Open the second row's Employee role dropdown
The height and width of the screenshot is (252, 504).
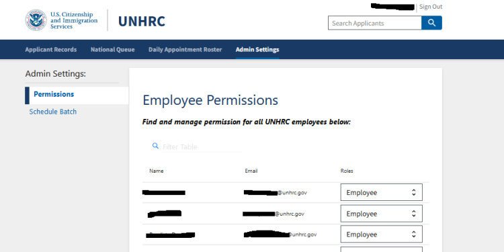[x=381, y=214]
